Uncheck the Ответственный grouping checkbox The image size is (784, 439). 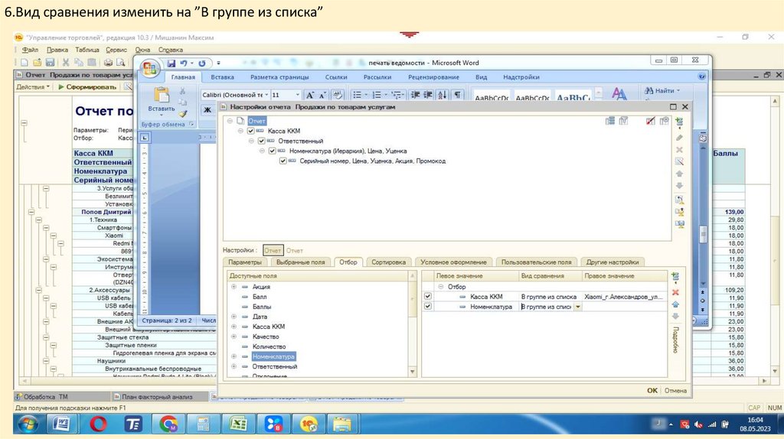click(x=262, y=141)
